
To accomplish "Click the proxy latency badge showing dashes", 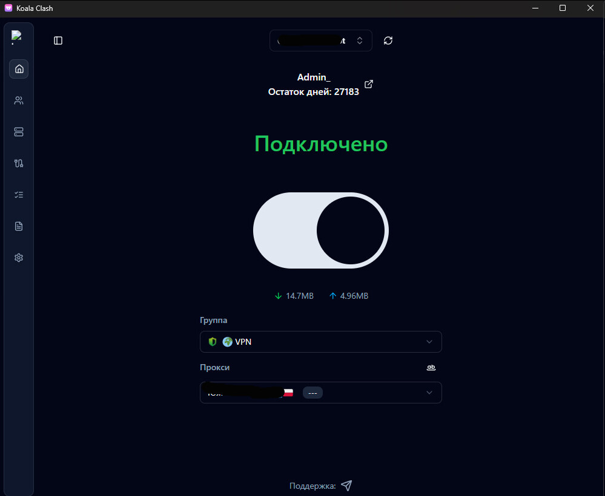I will pos(312,393).
